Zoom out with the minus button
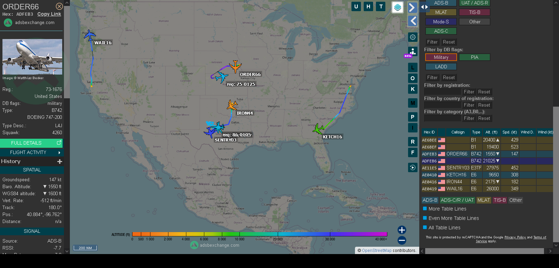 tap(402, 240)
